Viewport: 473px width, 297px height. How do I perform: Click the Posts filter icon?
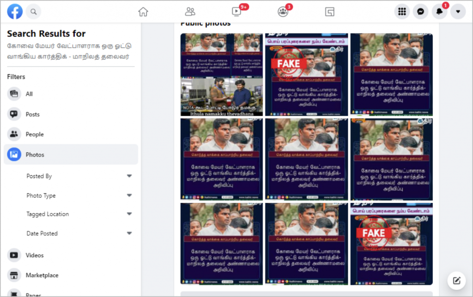point(14,114)
